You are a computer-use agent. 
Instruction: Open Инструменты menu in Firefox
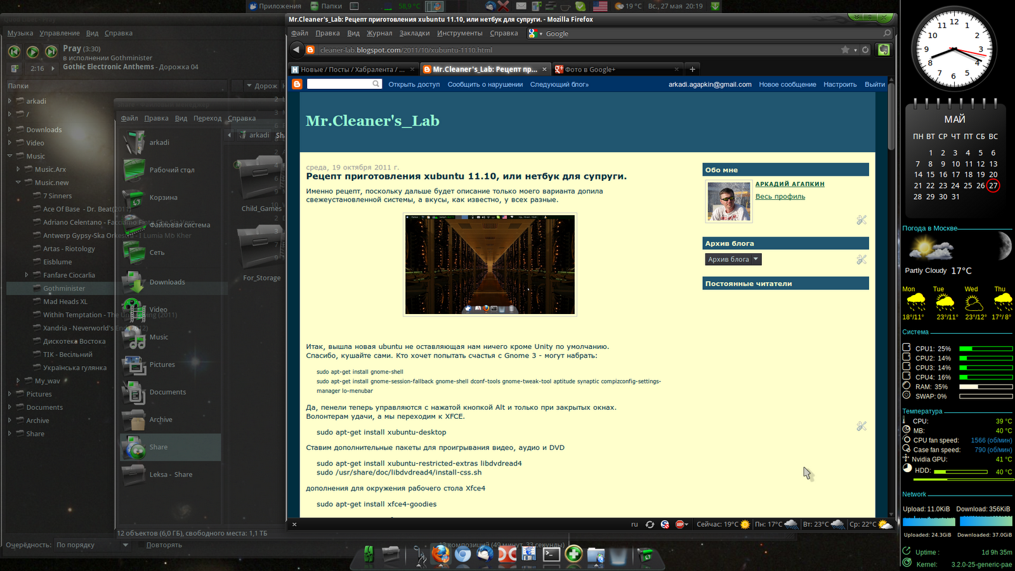point(459,34)
